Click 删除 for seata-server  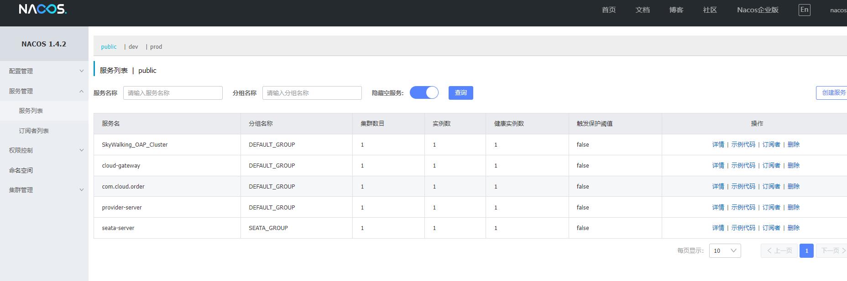click(794, 228)
